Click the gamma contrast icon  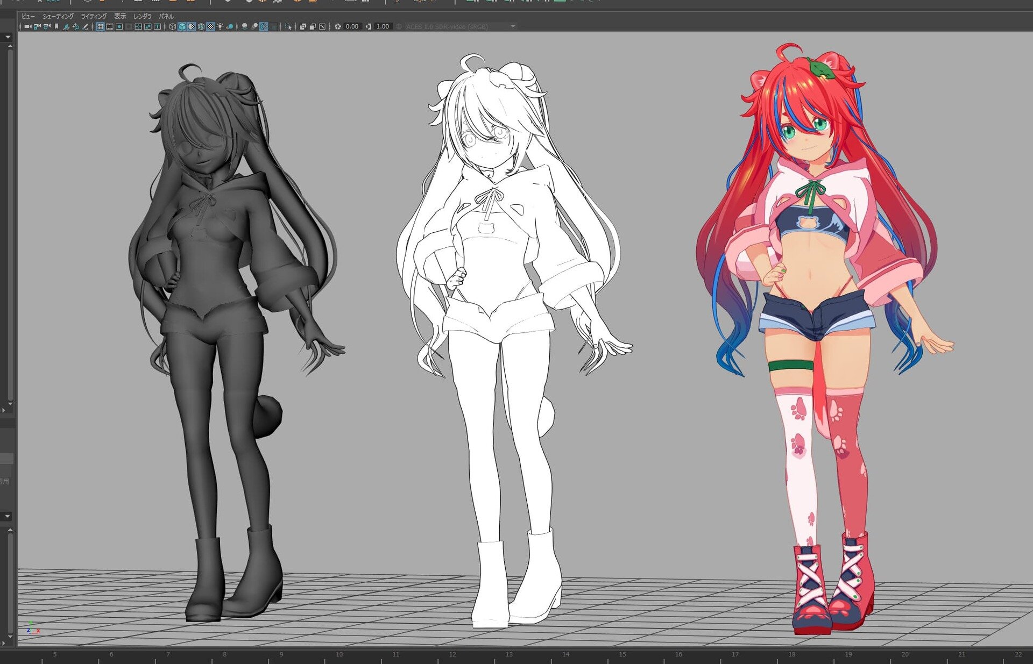(369, 26)
